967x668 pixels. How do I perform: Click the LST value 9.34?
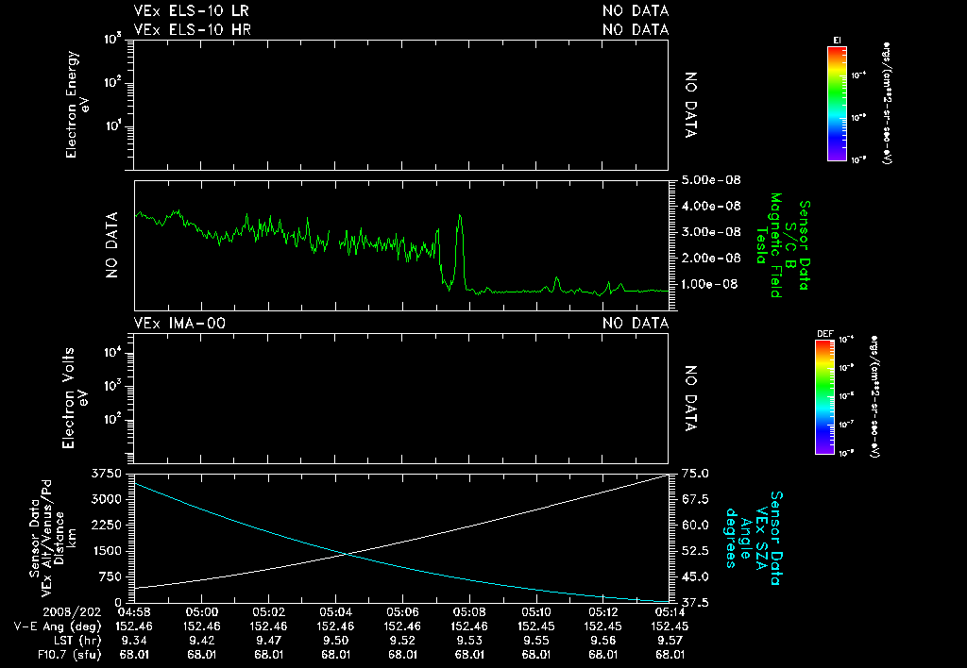134,641
